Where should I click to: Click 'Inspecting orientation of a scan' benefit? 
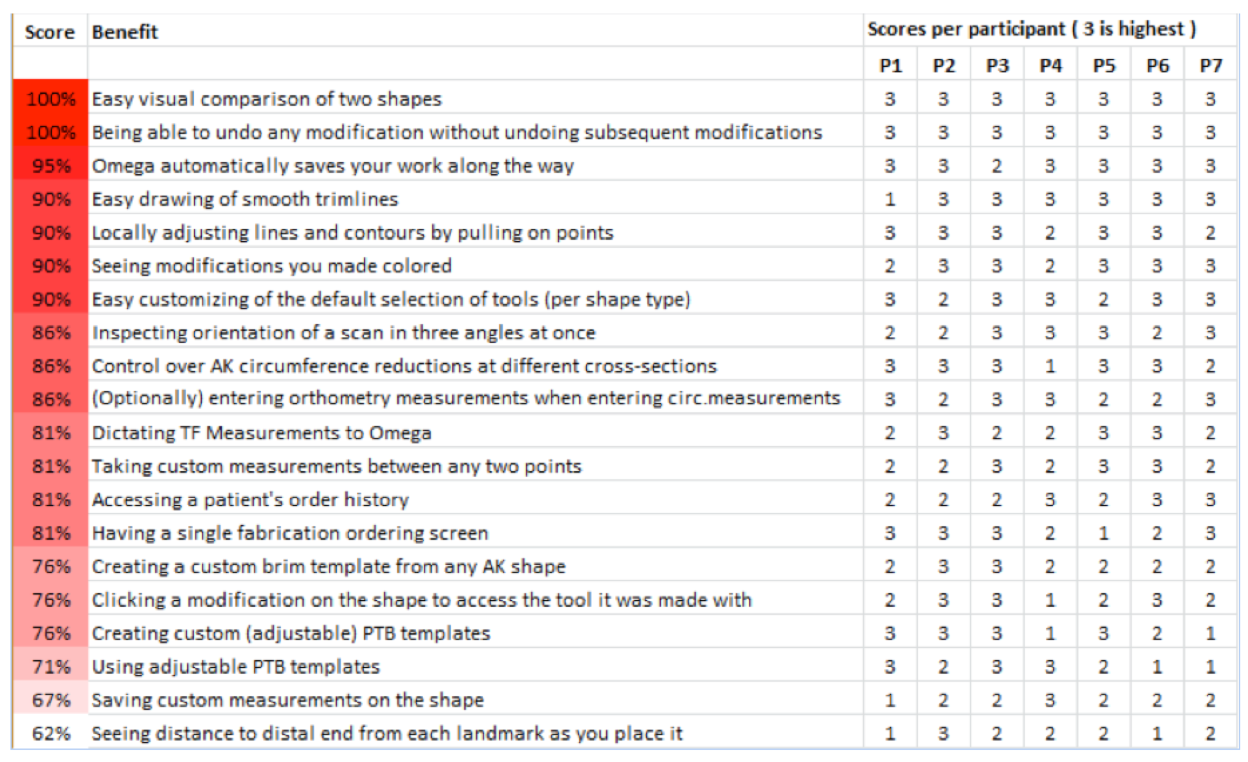click(x=344, y=333)
